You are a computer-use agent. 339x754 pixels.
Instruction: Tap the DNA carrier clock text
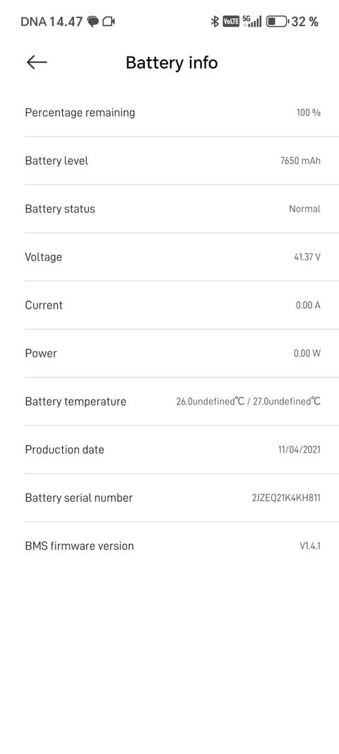(x=52, y=22)
